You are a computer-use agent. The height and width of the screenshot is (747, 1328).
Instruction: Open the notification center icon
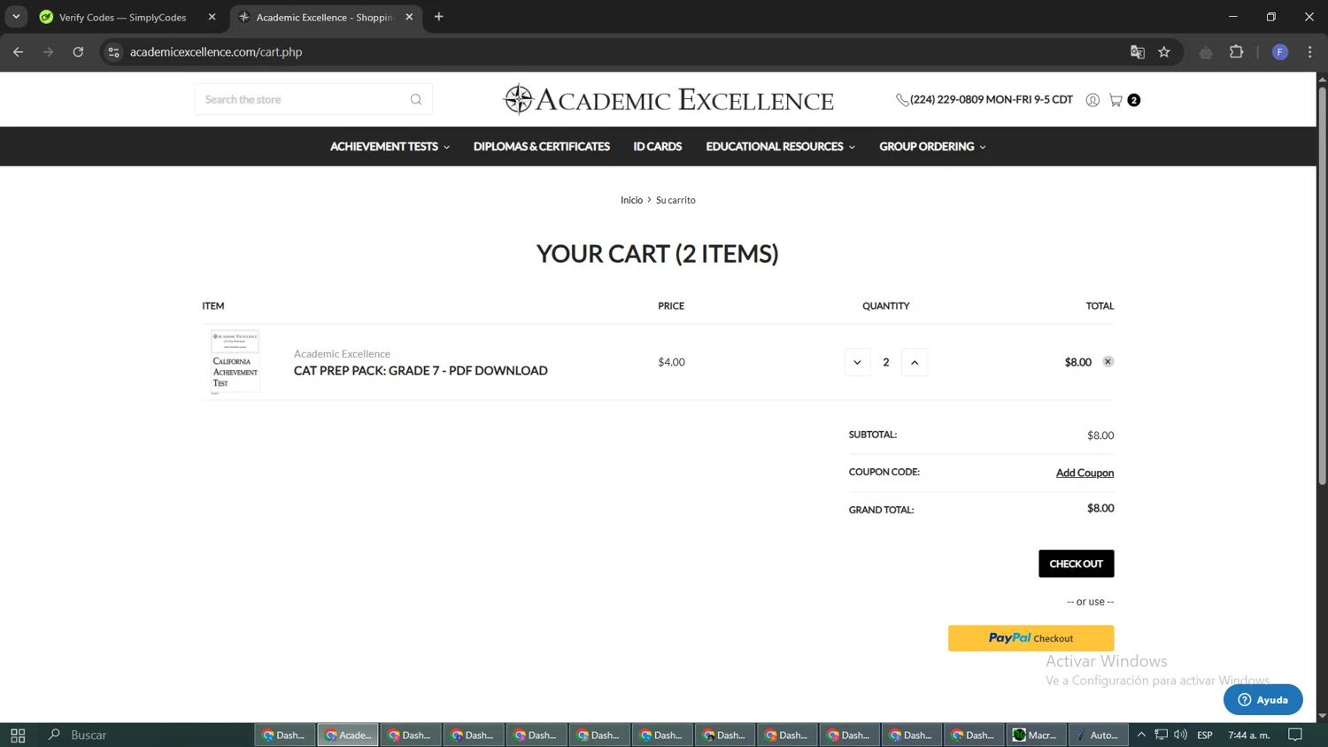click(1295, 735)
